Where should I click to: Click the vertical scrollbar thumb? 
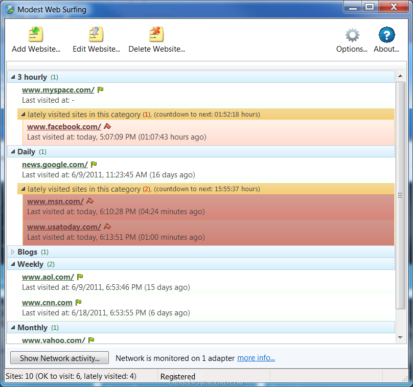[x=400, y=195]
